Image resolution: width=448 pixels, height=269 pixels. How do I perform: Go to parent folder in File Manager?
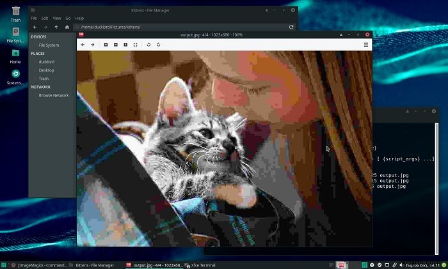point(56,27)
